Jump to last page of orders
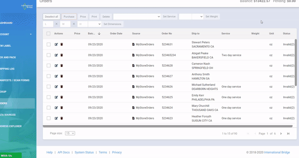299x158 pixels. (x=288, y=133)
